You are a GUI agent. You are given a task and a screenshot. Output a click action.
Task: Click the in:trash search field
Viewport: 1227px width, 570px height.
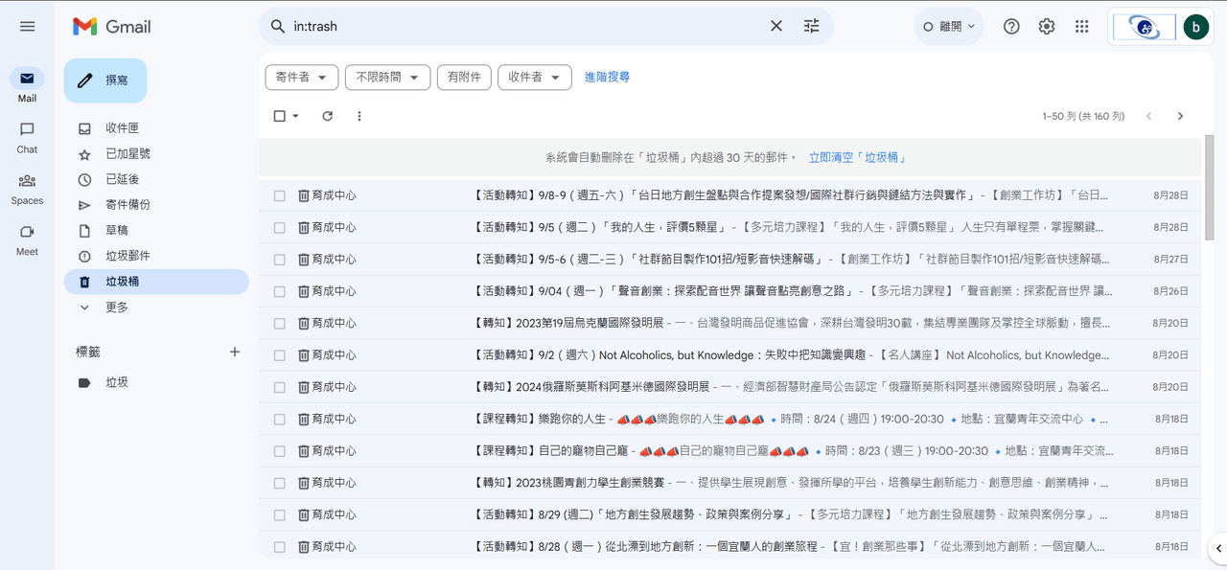[525, 26]
